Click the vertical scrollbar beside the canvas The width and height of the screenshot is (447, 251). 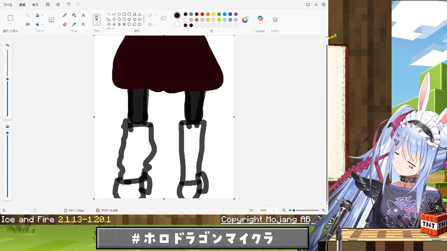pyautogui.click(x=327, y=122)
